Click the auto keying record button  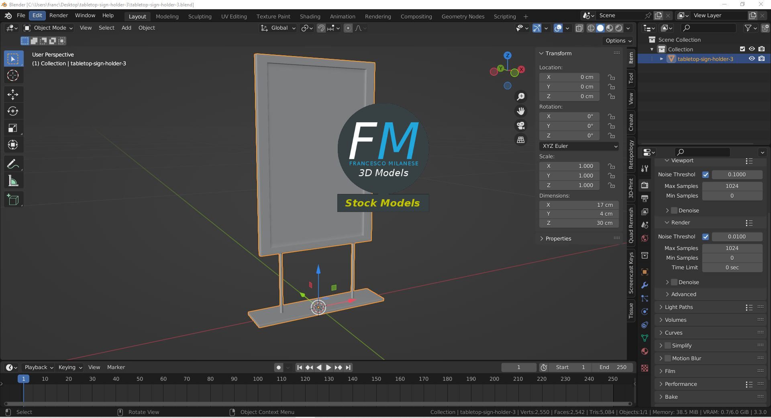[279, 368]
